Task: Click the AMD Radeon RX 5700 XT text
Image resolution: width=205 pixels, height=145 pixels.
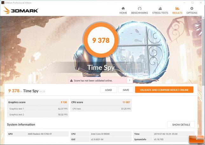Action: coord(40,134)
